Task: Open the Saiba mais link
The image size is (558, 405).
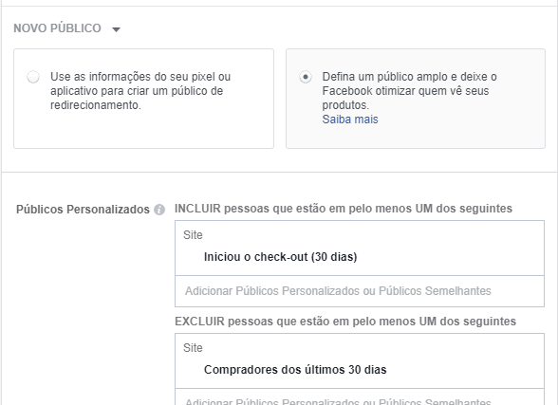Action: point(350,120)
